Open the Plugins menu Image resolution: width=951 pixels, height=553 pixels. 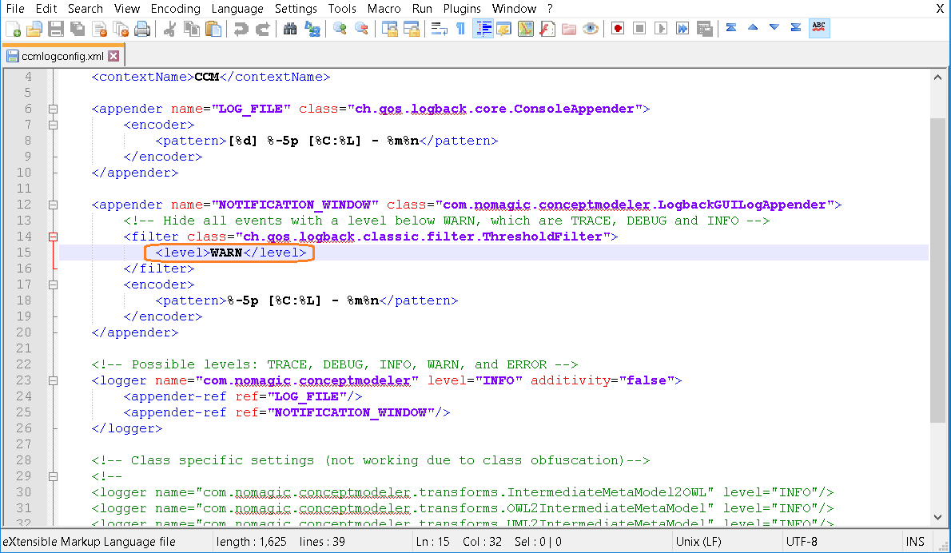(x=463, y=8)
